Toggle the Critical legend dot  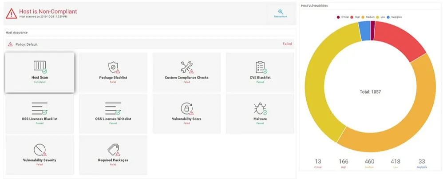coord(338,17)
